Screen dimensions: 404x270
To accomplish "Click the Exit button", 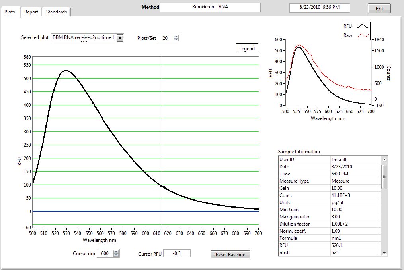I will [x=379, y=8].
